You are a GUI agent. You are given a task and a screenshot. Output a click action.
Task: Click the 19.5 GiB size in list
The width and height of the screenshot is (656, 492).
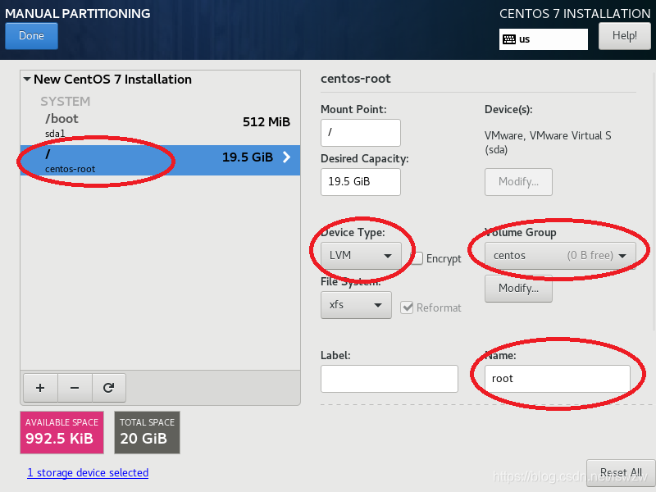point(248,157)
